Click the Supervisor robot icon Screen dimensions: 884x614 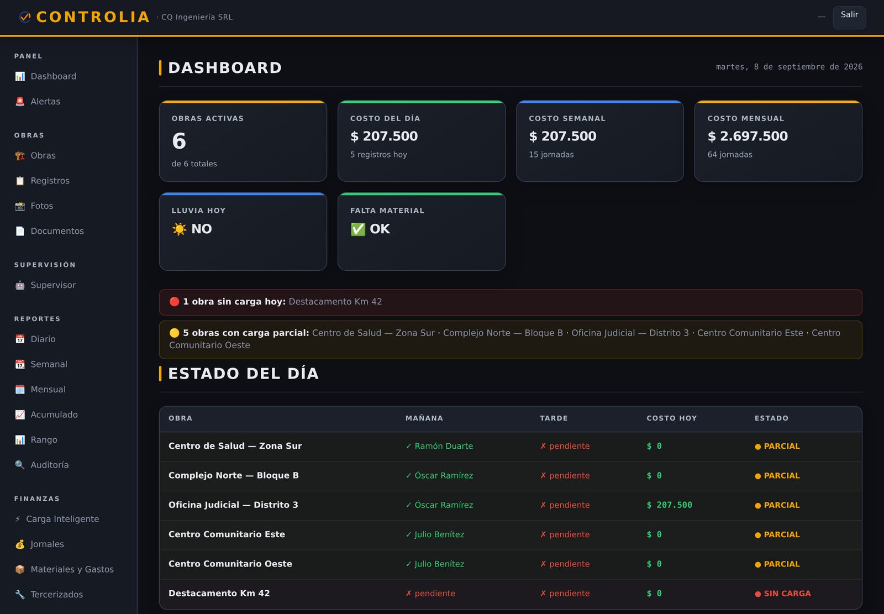(20, 285)
